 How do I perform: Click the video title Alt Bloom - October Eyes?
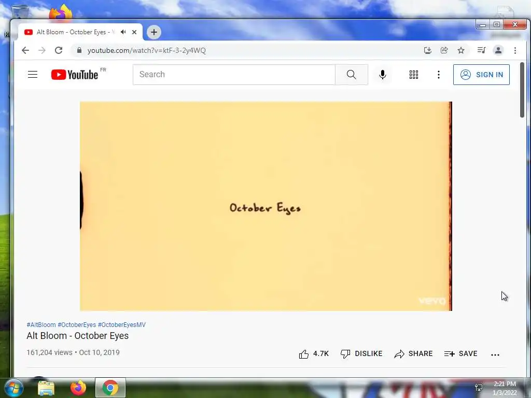(78, 336)
